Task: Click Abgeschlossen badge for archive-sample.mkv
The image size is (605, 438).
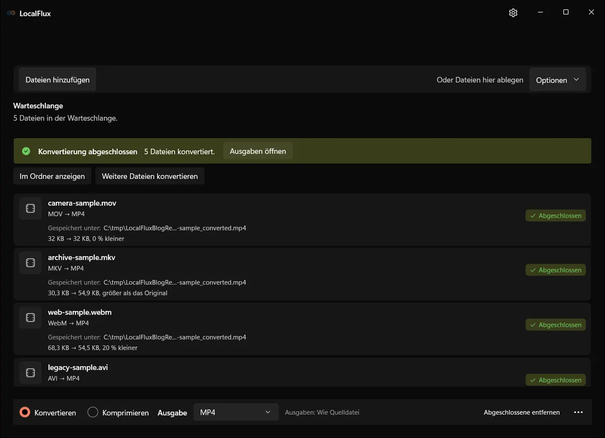Action: coord(556,270)
